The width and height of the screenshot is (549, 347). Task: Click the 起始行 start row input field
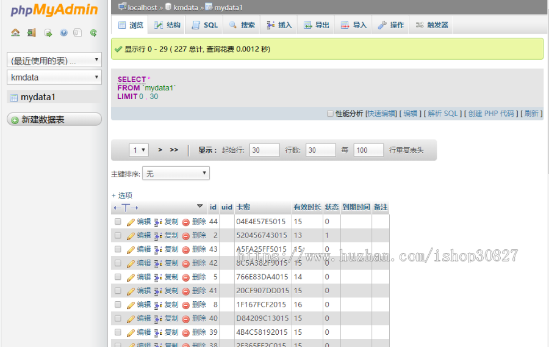click(264, 150)
